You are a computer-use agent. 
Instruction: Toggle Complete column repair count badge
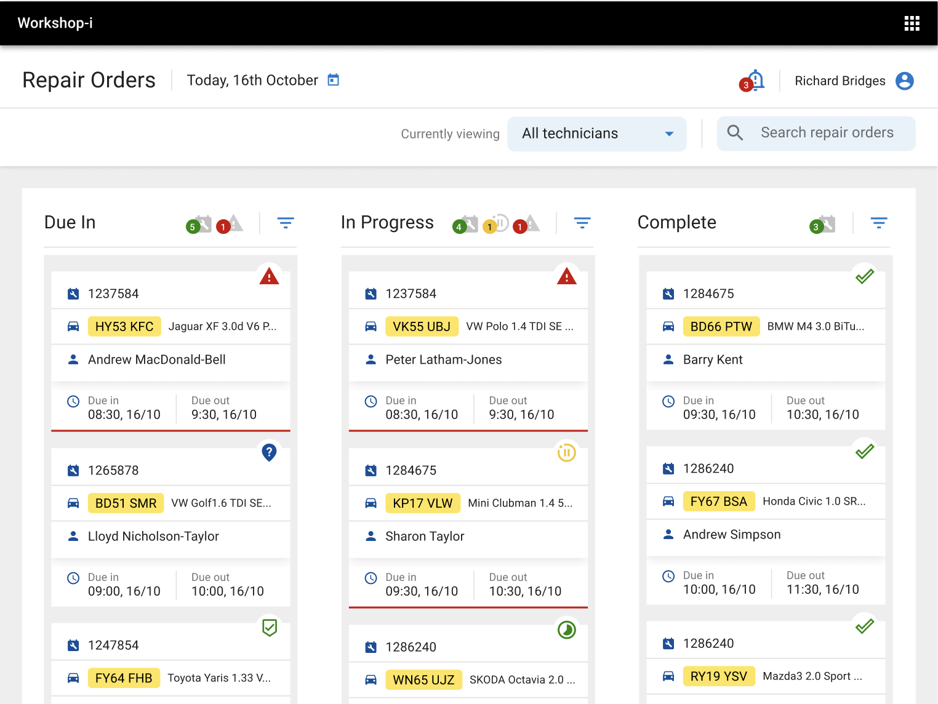pos(823,225)
